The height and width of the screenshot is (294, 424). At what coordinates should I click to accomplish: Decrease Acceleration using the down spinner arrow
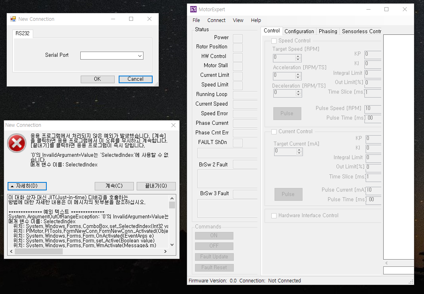coord(298,77)
